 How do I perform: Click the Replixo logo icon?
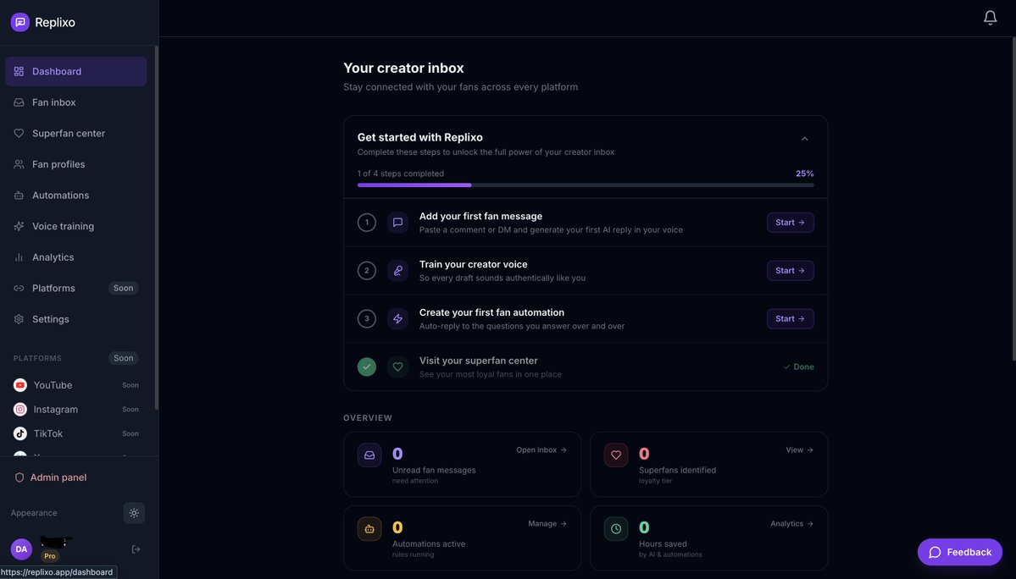point(20,22)
